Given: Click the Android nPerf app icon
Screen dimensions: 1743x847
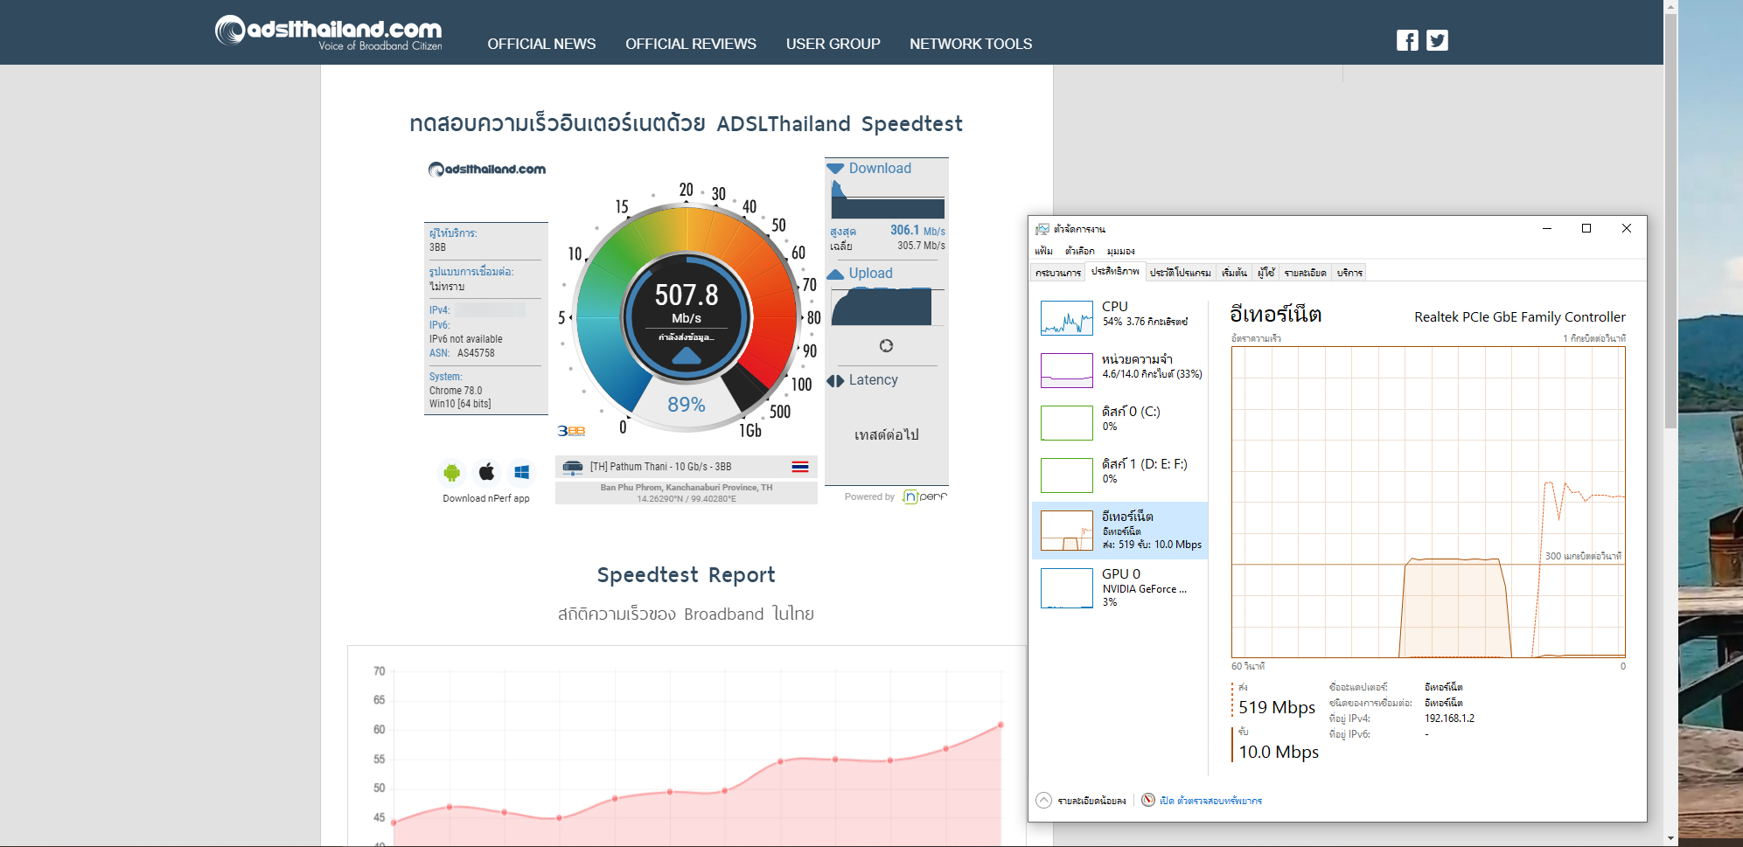Looking at the screenshot, I should (451, 473).
